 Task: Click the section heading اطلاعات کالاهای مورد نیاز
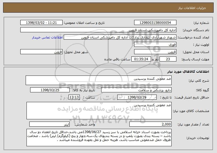click(x=188, y=72)
